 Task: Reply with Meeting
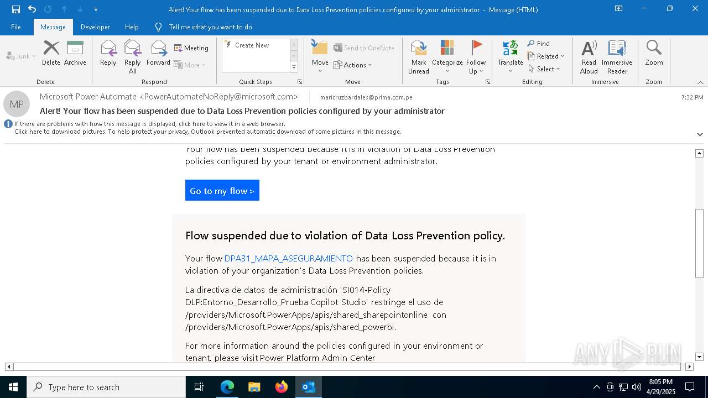tap(191, 48)
